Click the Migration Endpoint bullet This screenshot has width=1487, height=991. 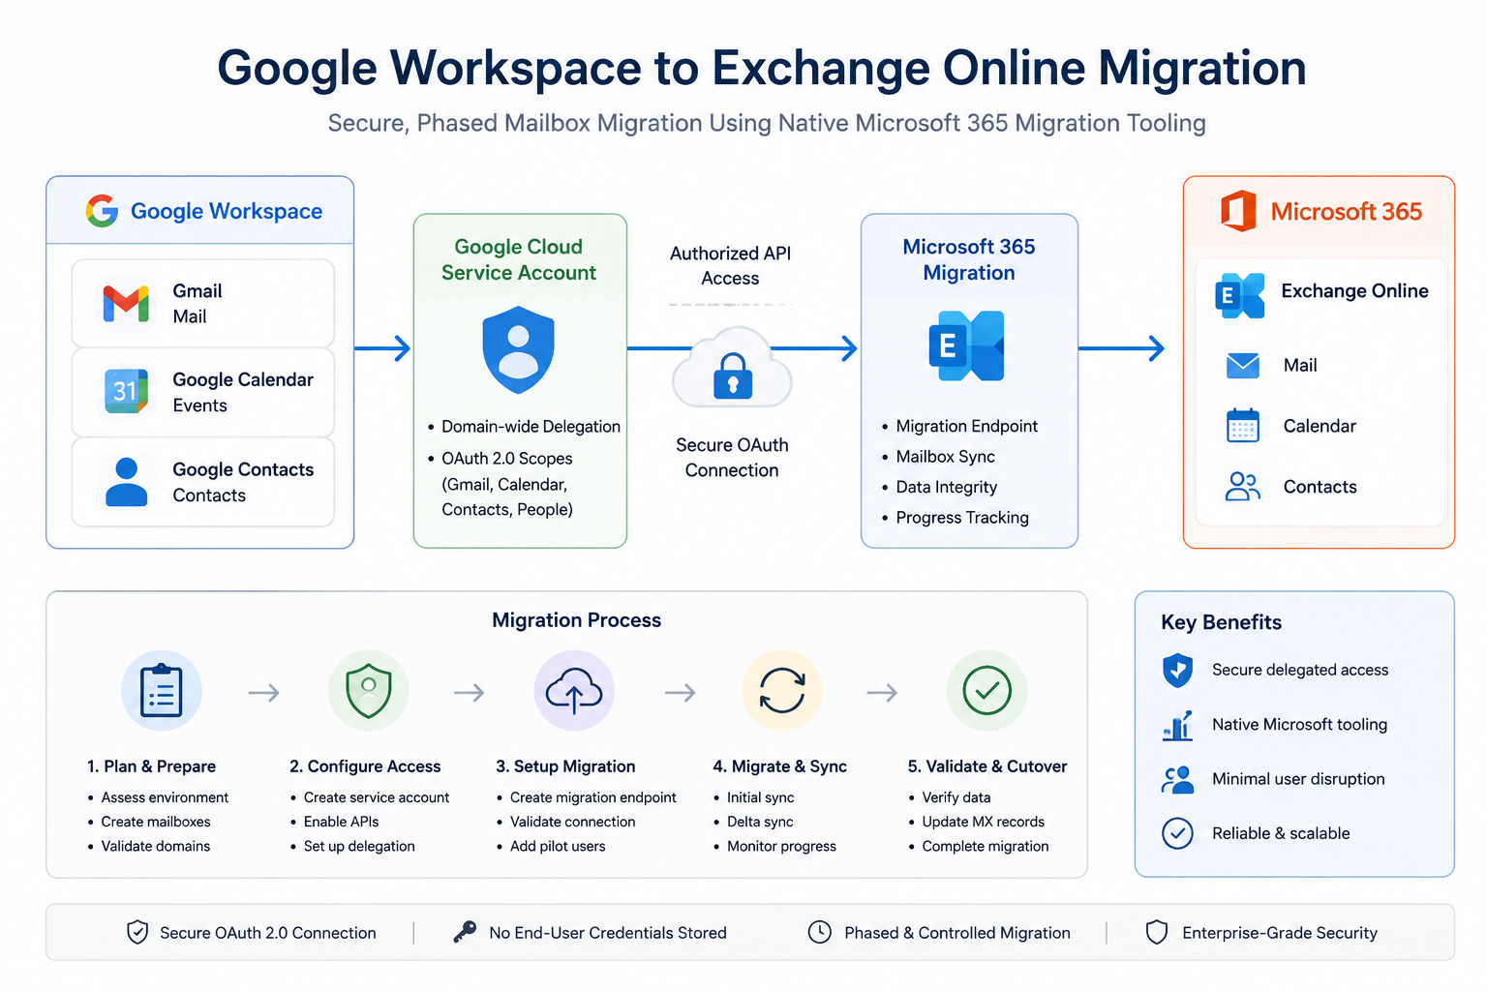pyautogui.click(x=959, y=426)
